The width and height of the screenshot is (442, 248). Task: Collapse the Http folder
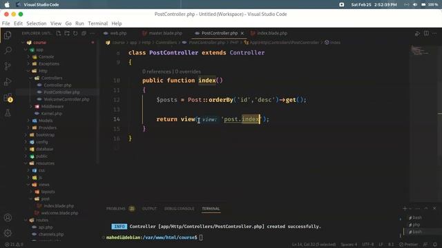[28, 71]
